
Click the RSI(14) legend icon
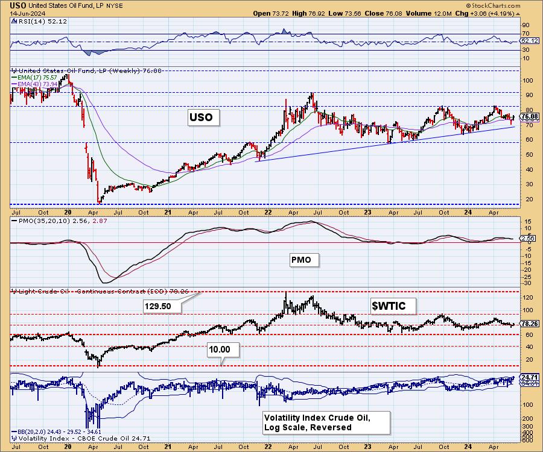pyautogui.click(x=14, y=21)
